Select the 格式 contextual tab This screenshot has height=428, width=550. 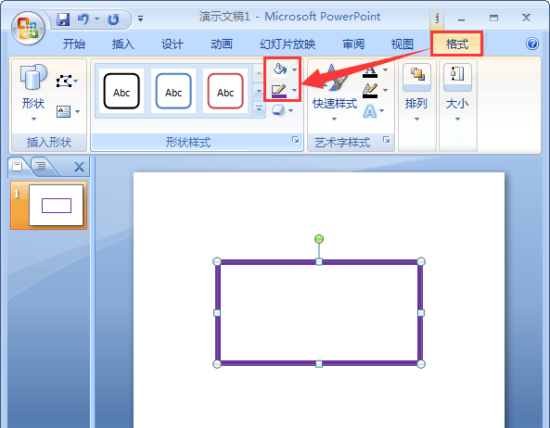point(457,44)
